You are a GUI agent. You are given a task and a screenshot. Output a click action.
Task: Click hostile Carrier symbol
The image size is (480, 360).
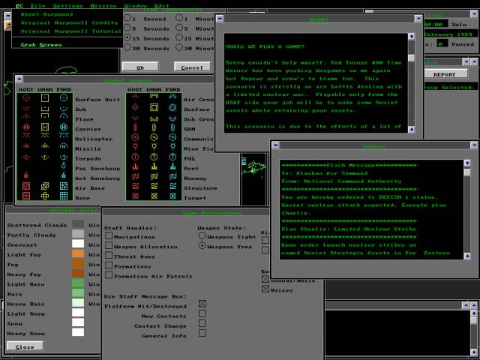[26, 127]
